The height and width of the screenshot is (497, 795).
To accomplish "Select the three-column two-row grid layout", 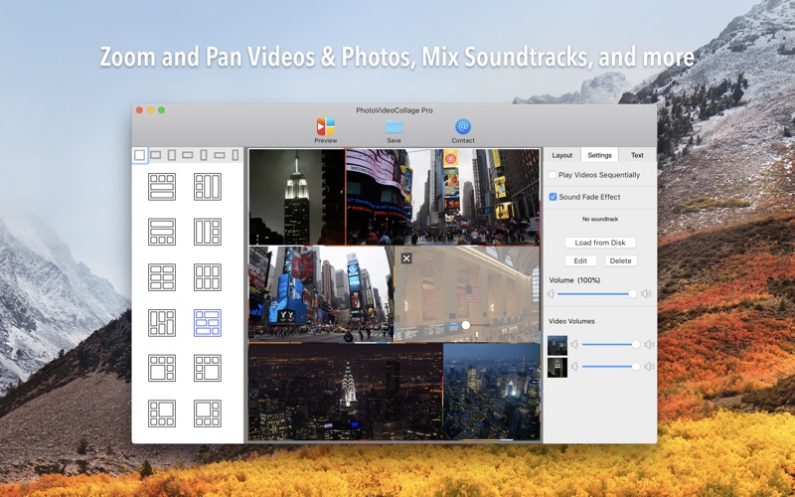I will point(208,277).
